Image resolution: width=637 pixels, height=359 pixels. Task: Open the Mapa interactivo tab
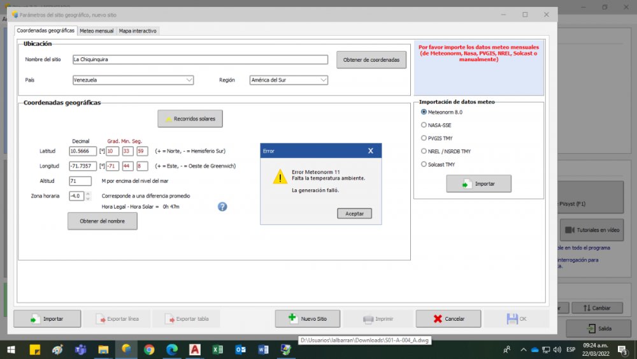(138, 31)
